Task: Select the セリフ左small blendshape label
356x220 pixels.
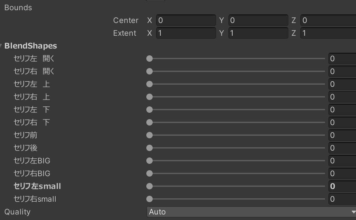Action: point(37,186)
